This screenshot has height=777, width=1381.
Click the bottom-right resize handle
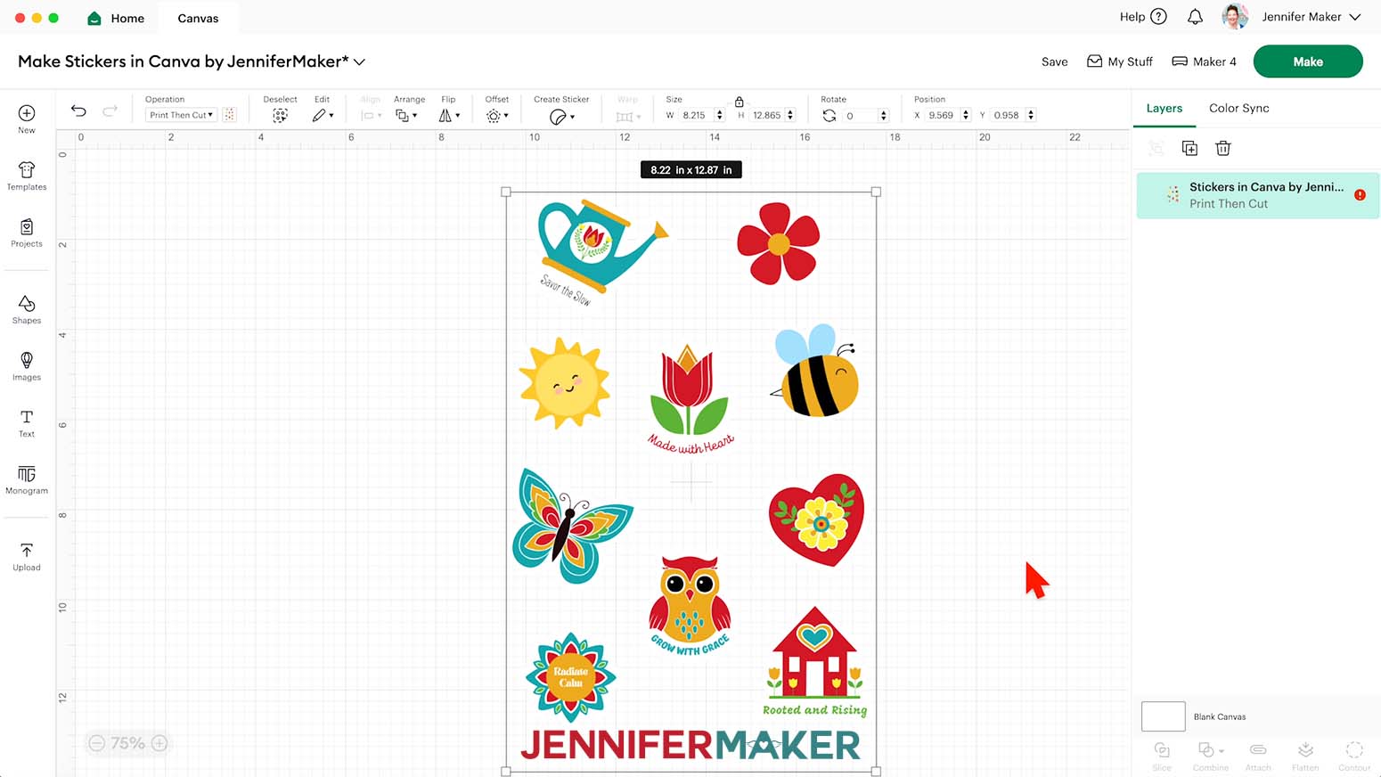pyautogui.click(x=876, y=772)
